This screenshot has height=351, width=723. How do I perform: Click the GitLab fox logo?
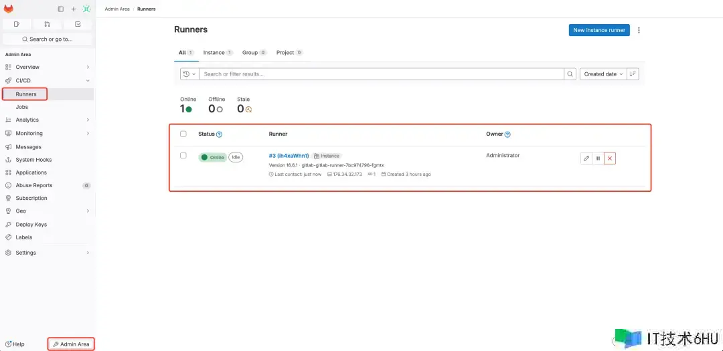click(9, 9)
